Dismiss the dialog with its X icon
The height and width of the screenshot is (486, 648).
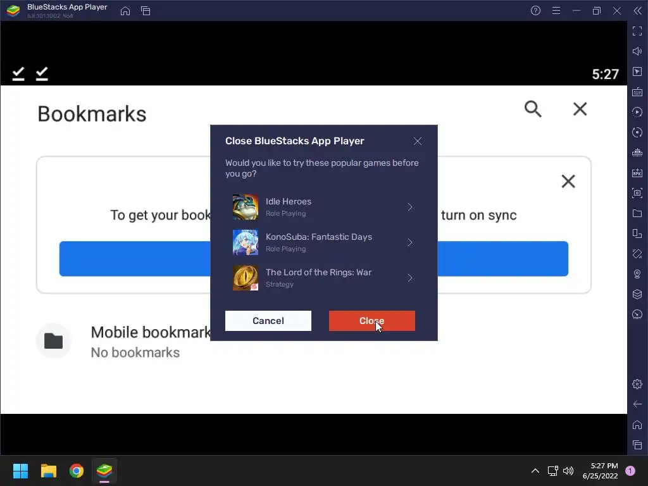(418, 141)
